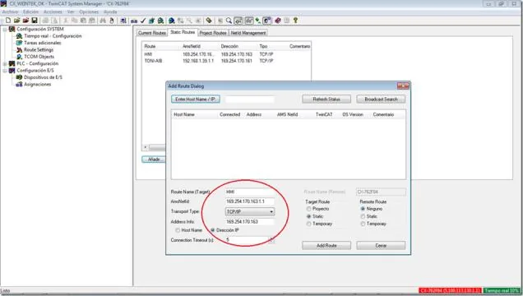Viewport: 523px width, 296px height.
Task: Click the tag icon in toolbar
Action: point(209,21)
